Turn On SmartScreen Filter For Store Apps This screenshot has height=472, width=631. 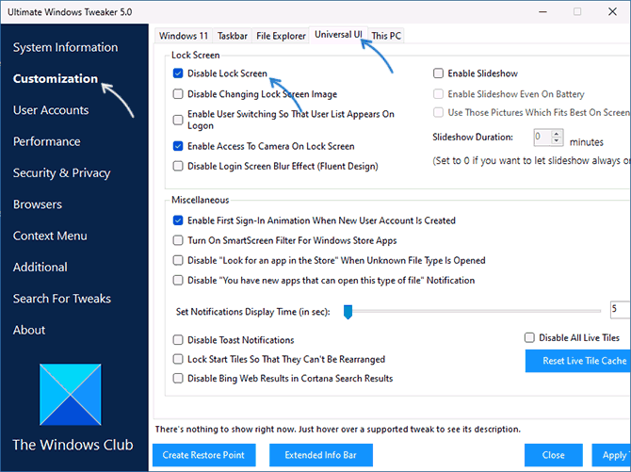tap(178, 240)
